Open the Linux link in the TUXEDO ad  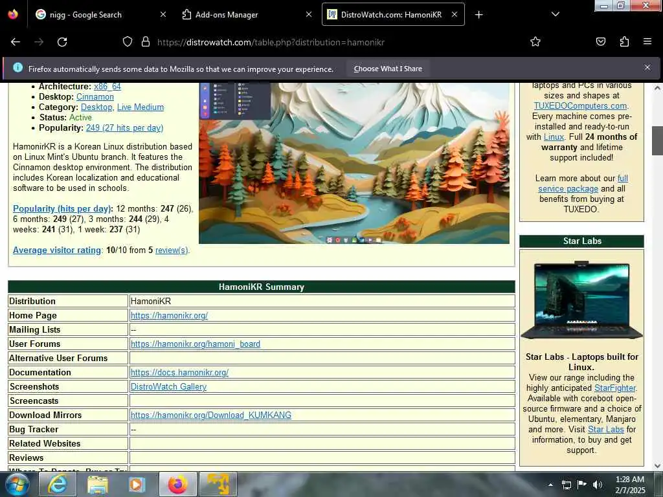[554, 137]
